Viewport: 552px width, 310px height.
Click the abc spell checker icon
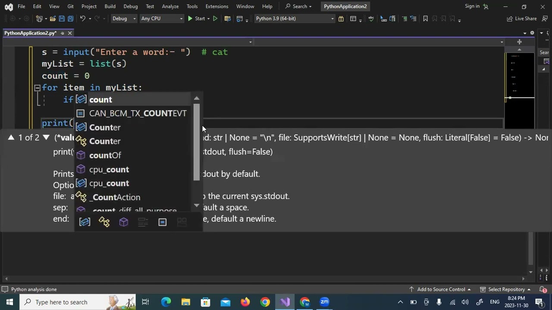coord(371,19)
